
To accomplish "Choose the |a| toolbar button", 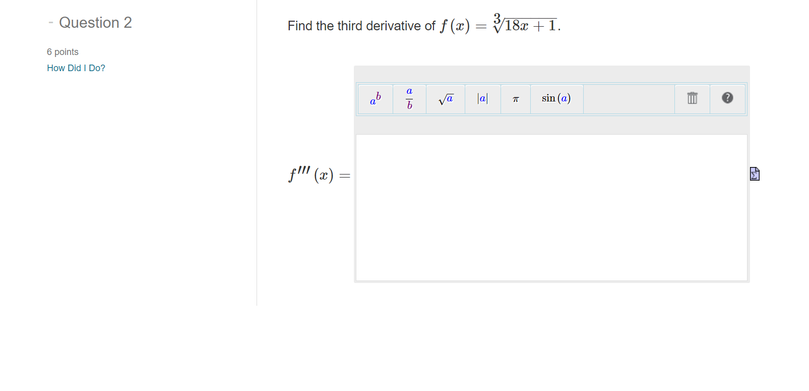I will 482,98.
